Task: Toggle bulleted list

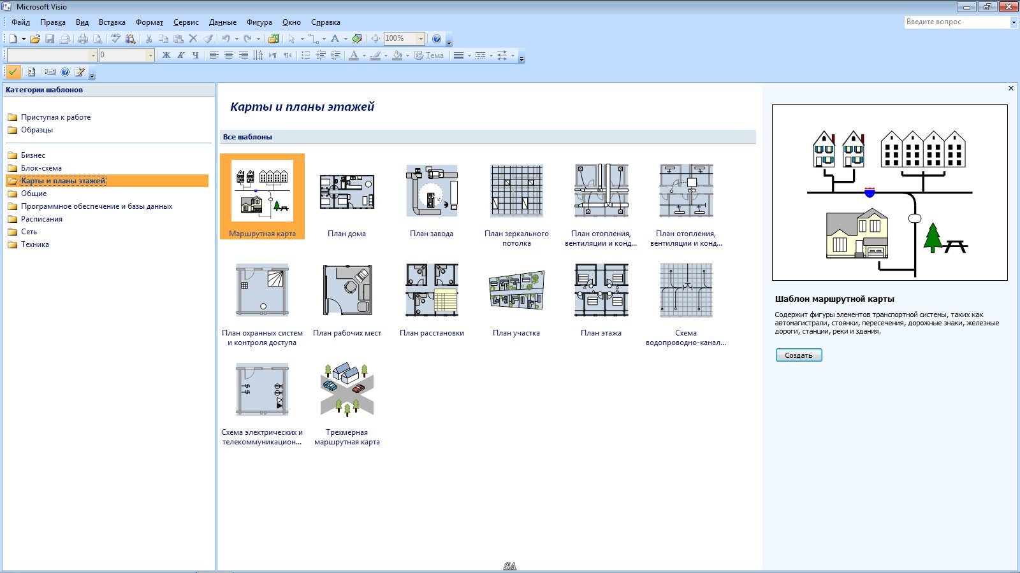Action: point(306,55)
